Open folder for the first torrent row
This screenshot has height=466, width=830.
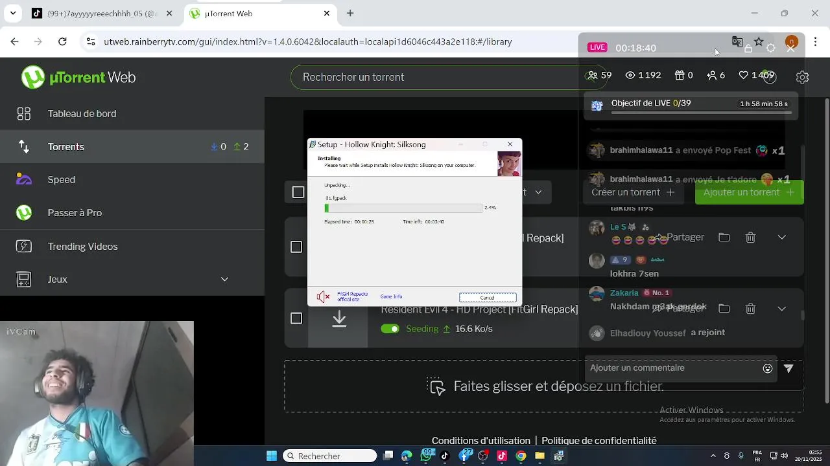(724, 238)
